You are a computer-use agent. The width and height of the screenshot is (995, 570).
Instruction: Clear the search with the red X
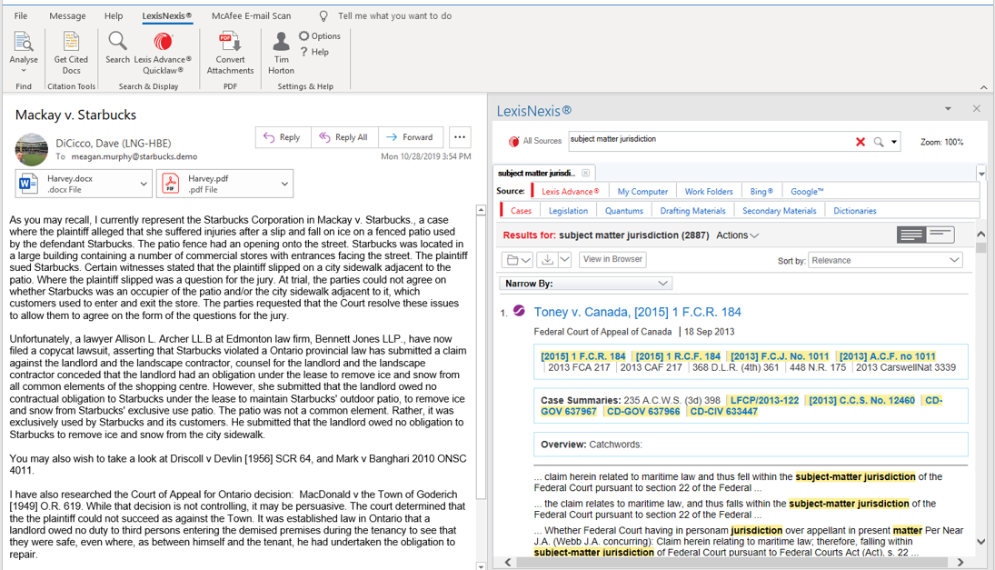pyautogui.click(x=861, y=142)
